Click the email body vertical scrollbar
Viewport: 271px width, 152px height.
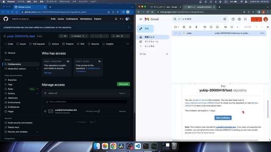pos(268,109)
